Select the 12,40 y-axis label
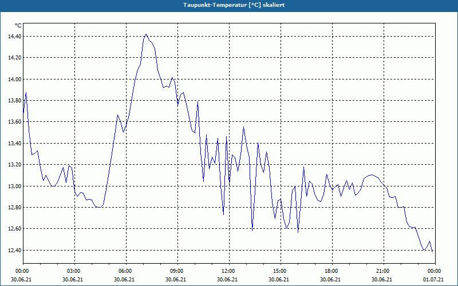This screenshot has width=458, height=286. (x=14, y=251)
